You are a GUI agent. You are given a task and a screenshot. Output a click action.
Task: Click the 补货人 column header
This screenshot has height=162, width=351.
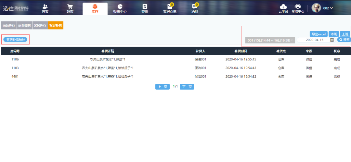(200, 51)
